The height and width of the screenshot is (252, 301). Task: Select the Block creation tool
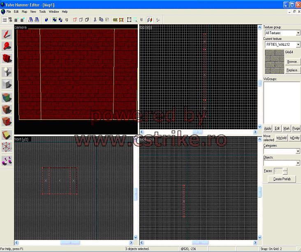tap(7, 84)
